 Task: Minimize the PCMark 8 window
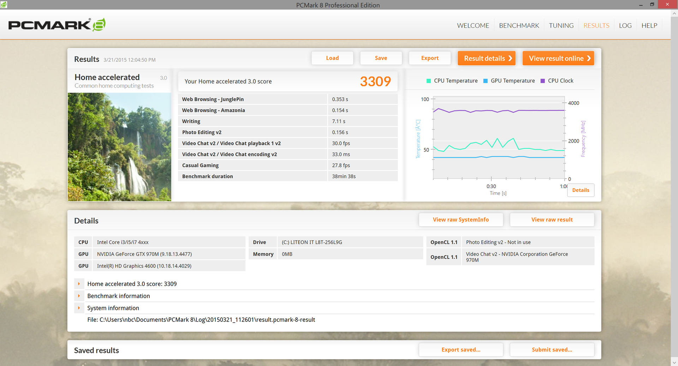(641, 5)
